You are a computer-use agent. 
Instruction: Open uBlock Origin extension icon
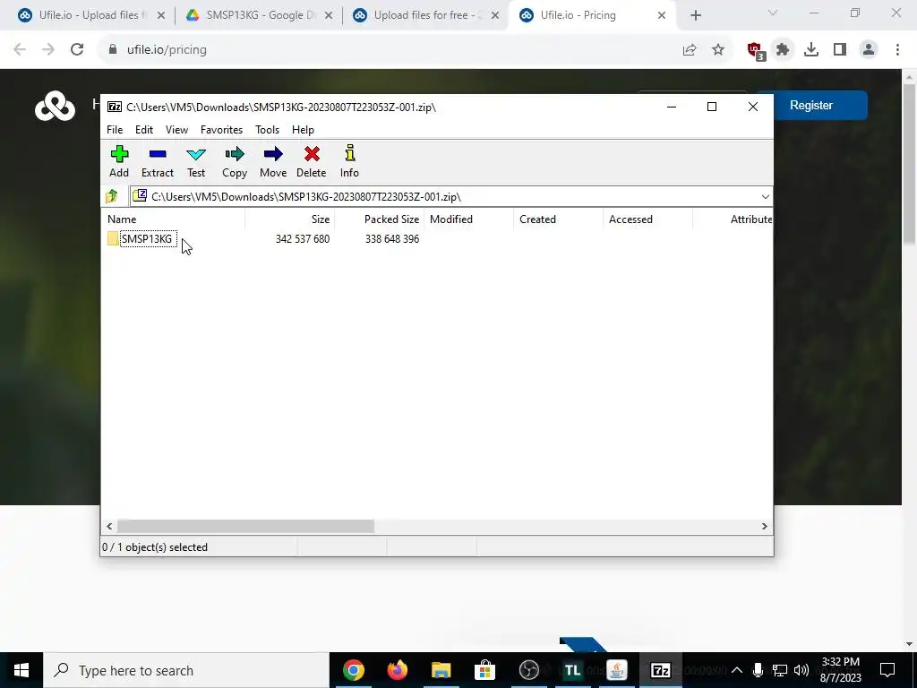pos(755,50)
